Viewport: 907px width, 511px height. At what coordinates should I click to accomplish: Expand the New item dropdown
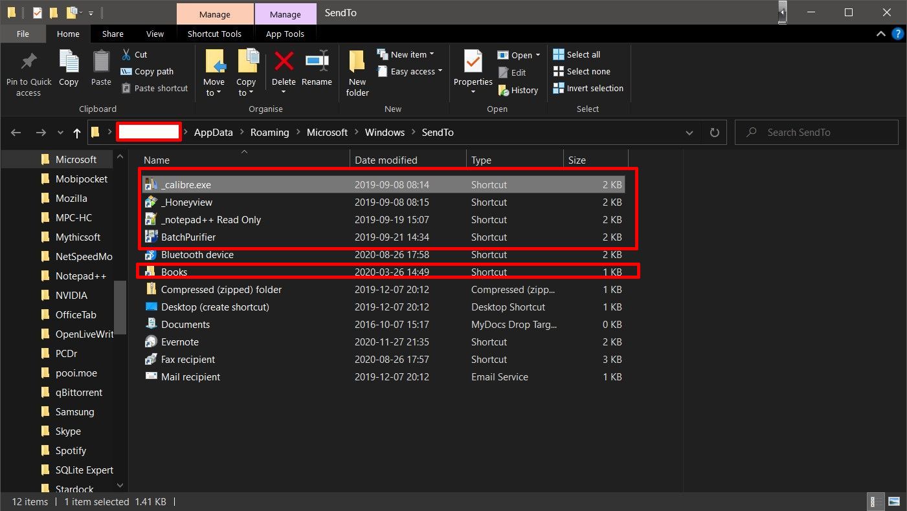(x=432, y=54)
